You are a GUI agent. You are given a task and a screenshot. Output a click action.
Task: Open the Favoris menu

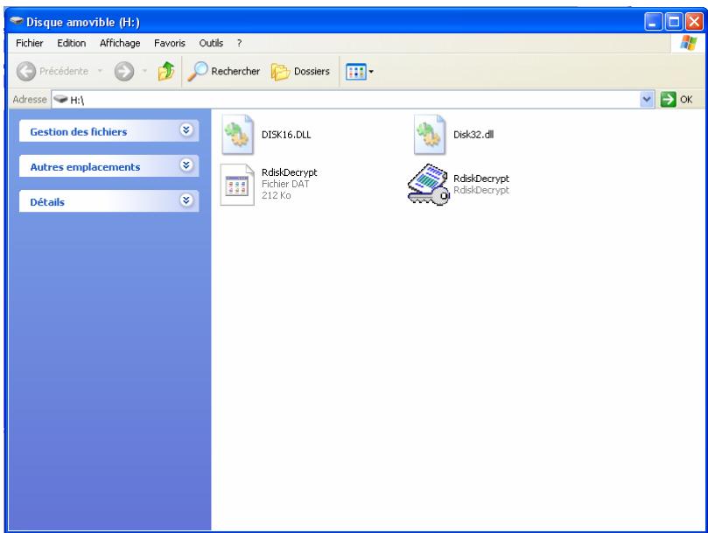pyautogui.click(x=169, y=44)
